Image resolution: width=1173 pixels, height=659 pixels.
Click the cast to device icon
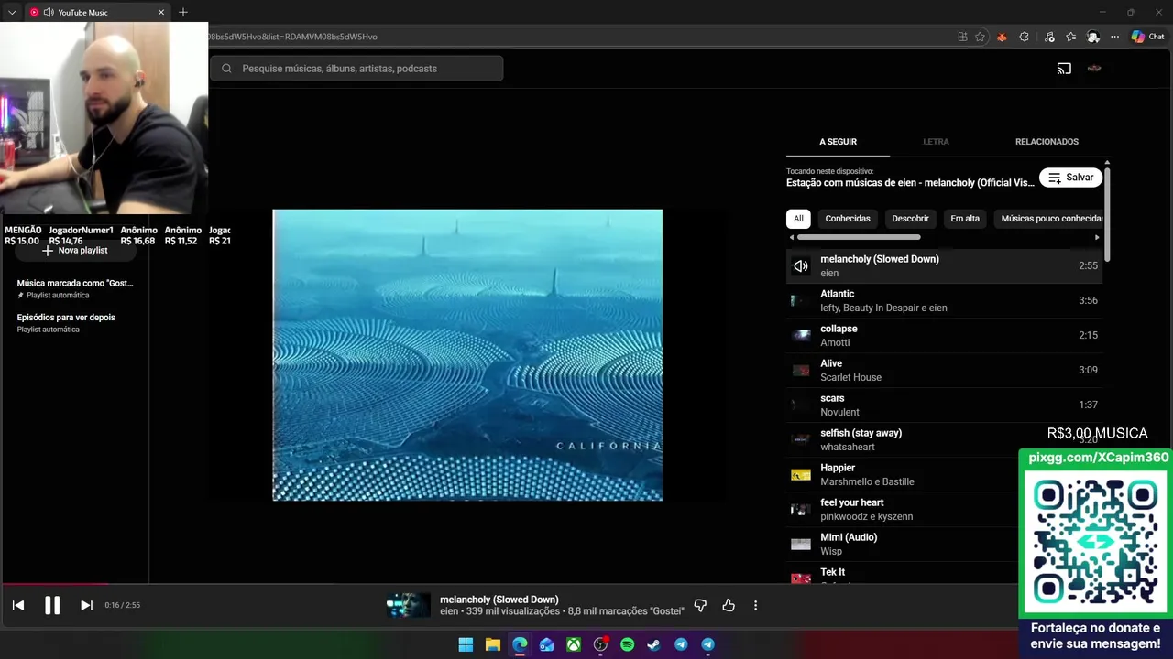1064,69
